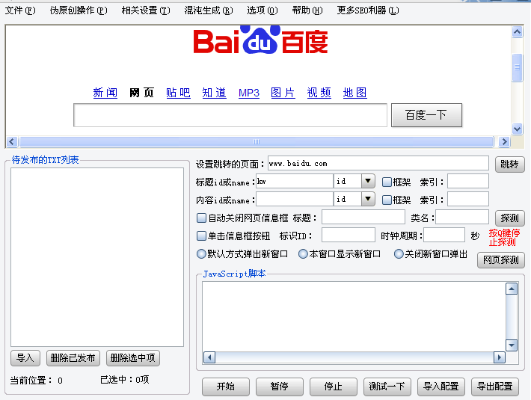Toggle 框架 checkbox in 标题 row
Screen dimensions: 531x400
387,182
